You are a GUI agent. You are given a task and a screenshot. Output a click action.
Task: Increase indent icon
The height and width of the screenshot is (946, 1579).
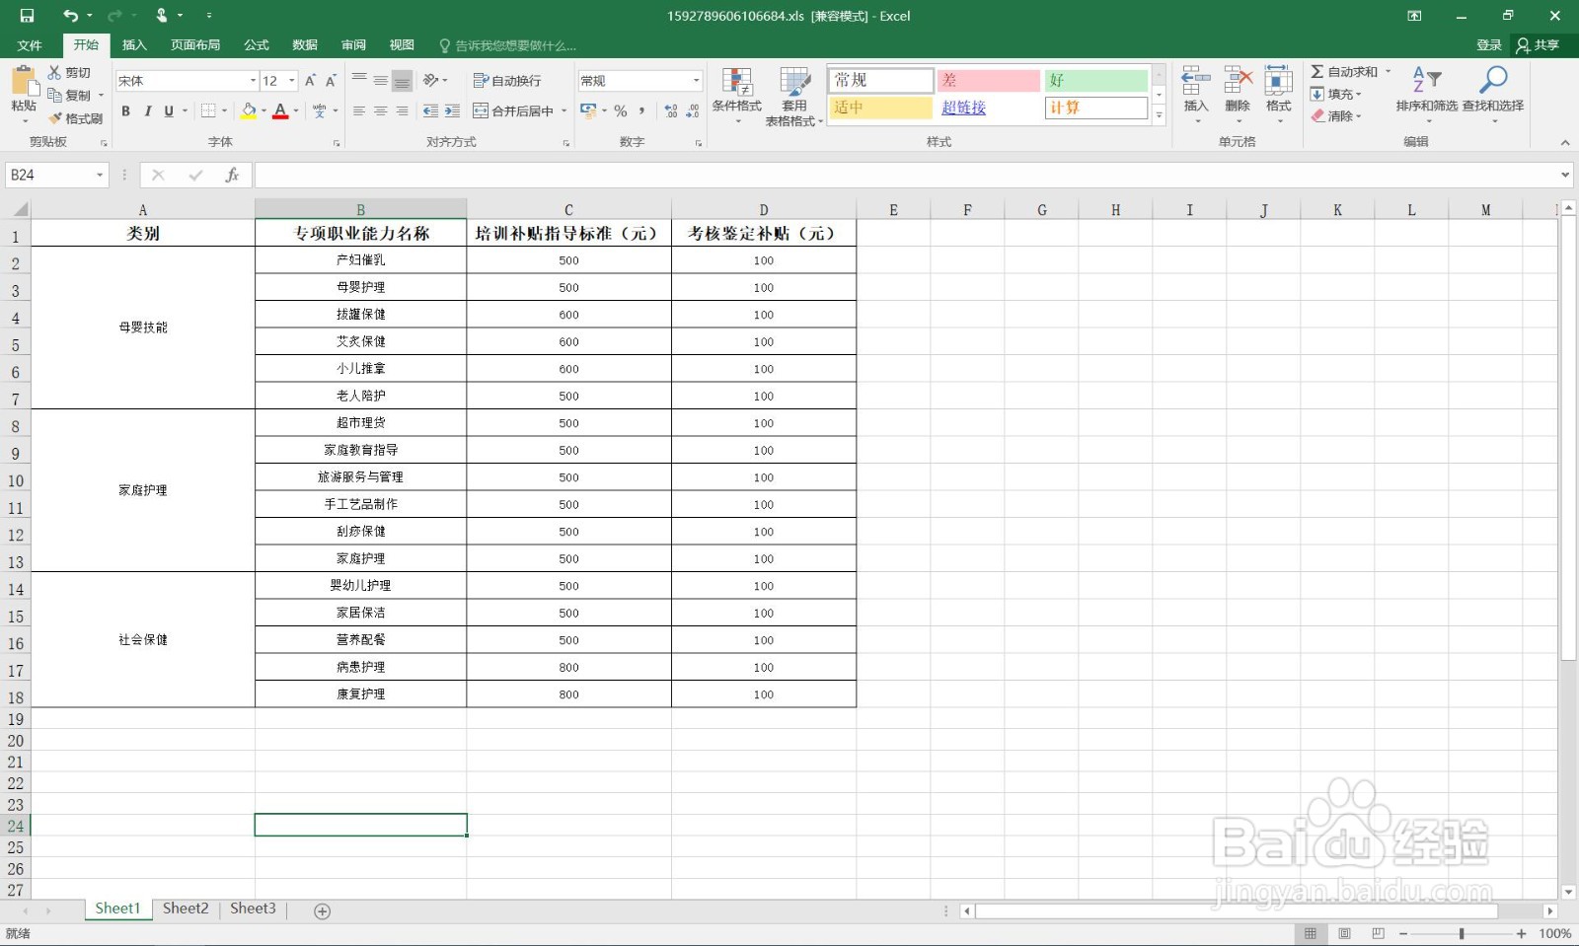453,111
